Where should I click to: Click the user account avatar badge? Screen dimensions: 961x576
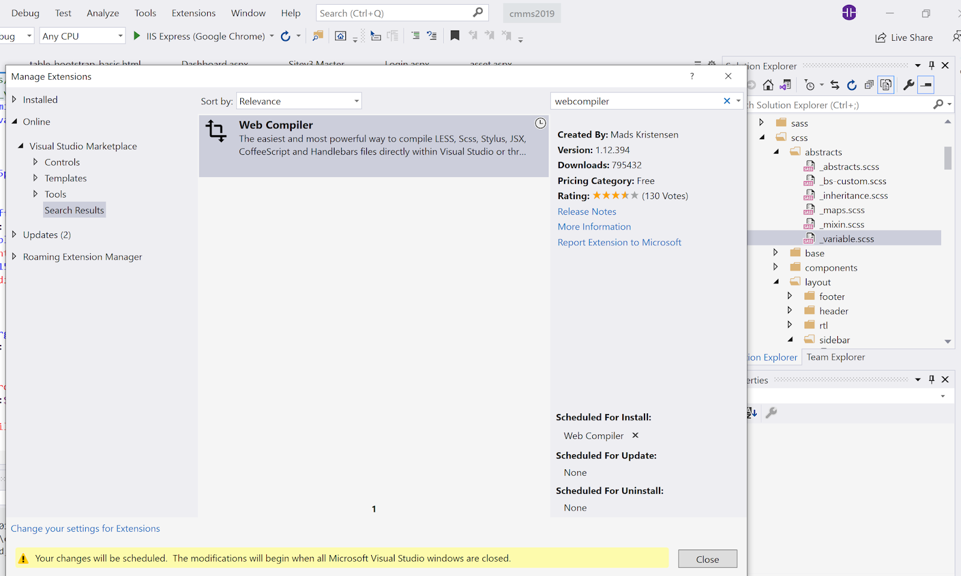tap(849, 13)
